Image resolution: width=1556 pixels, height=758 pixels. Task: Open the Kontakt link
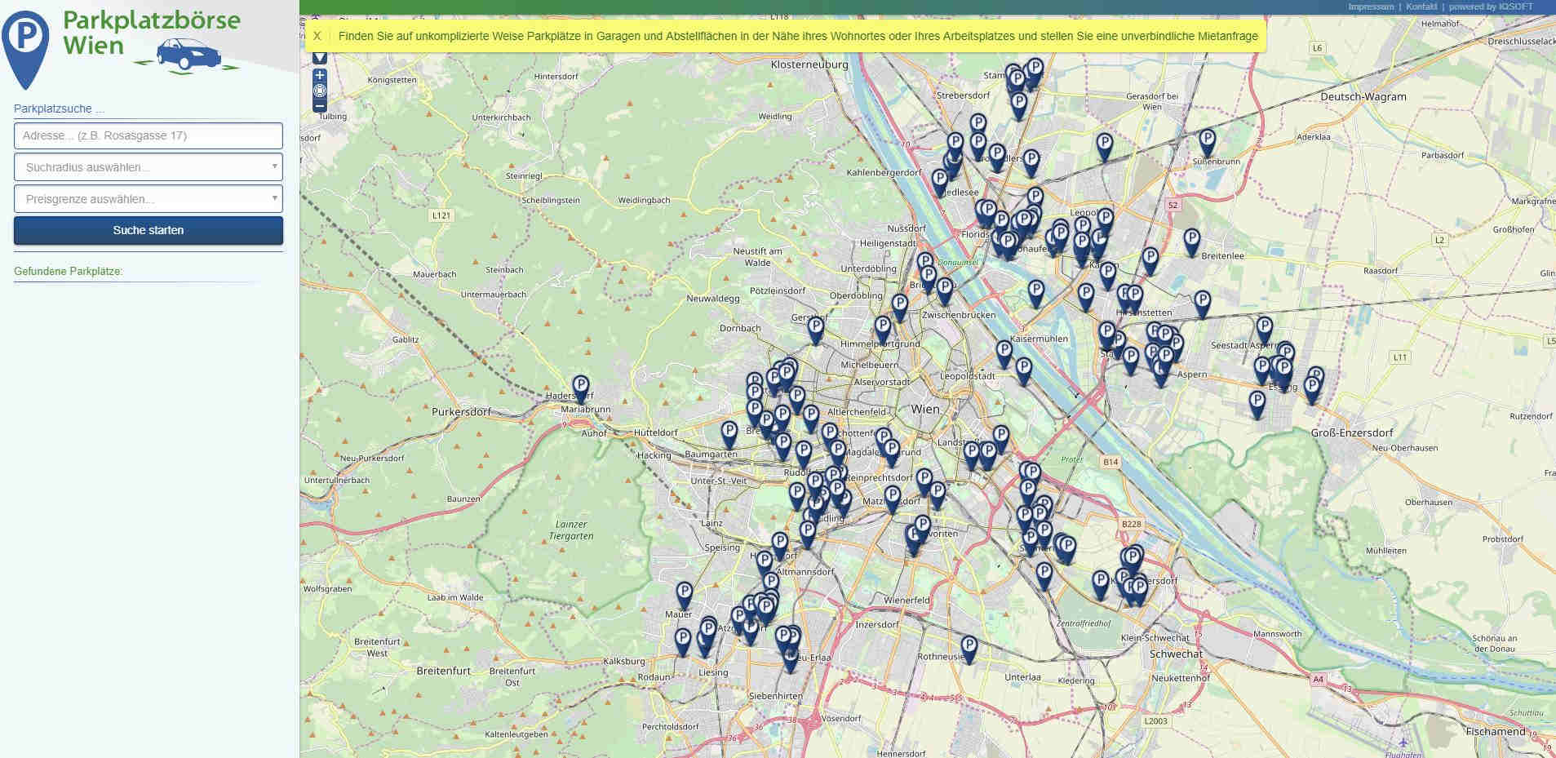1421,7
